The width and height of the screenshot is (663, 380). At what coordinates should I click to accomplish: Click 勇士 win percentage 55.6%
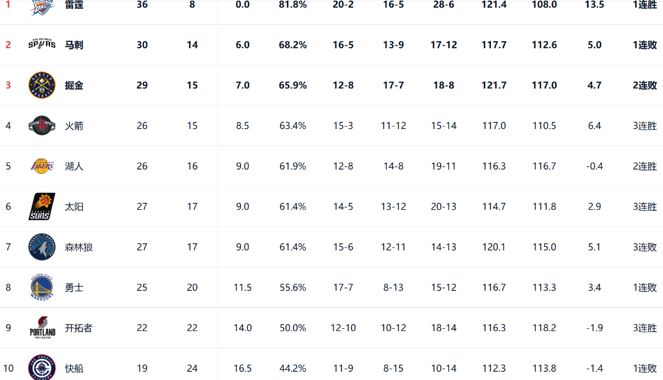click(x=292, y=288)
